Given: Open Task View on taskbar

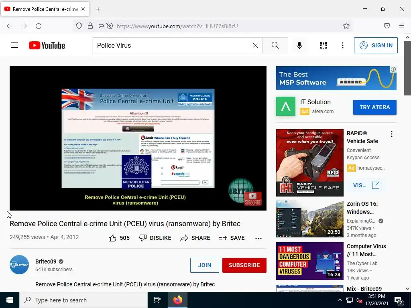Looking at the screenshot, I should tap(157, 300).
